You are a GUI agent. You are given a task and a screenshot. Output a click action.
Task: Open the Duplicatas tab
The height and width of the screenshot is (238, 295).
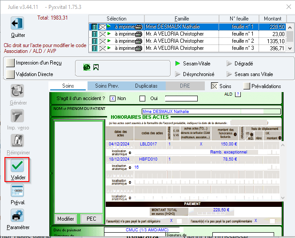(146, 86)
